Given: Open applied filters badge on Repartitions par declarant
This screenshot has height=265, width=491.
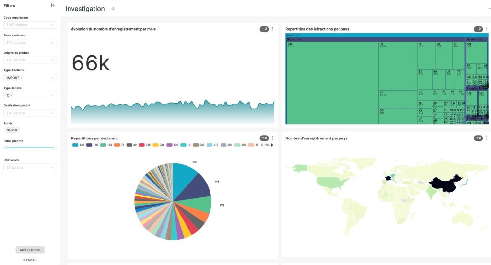Looking at the screenshot, I should 264,138.
